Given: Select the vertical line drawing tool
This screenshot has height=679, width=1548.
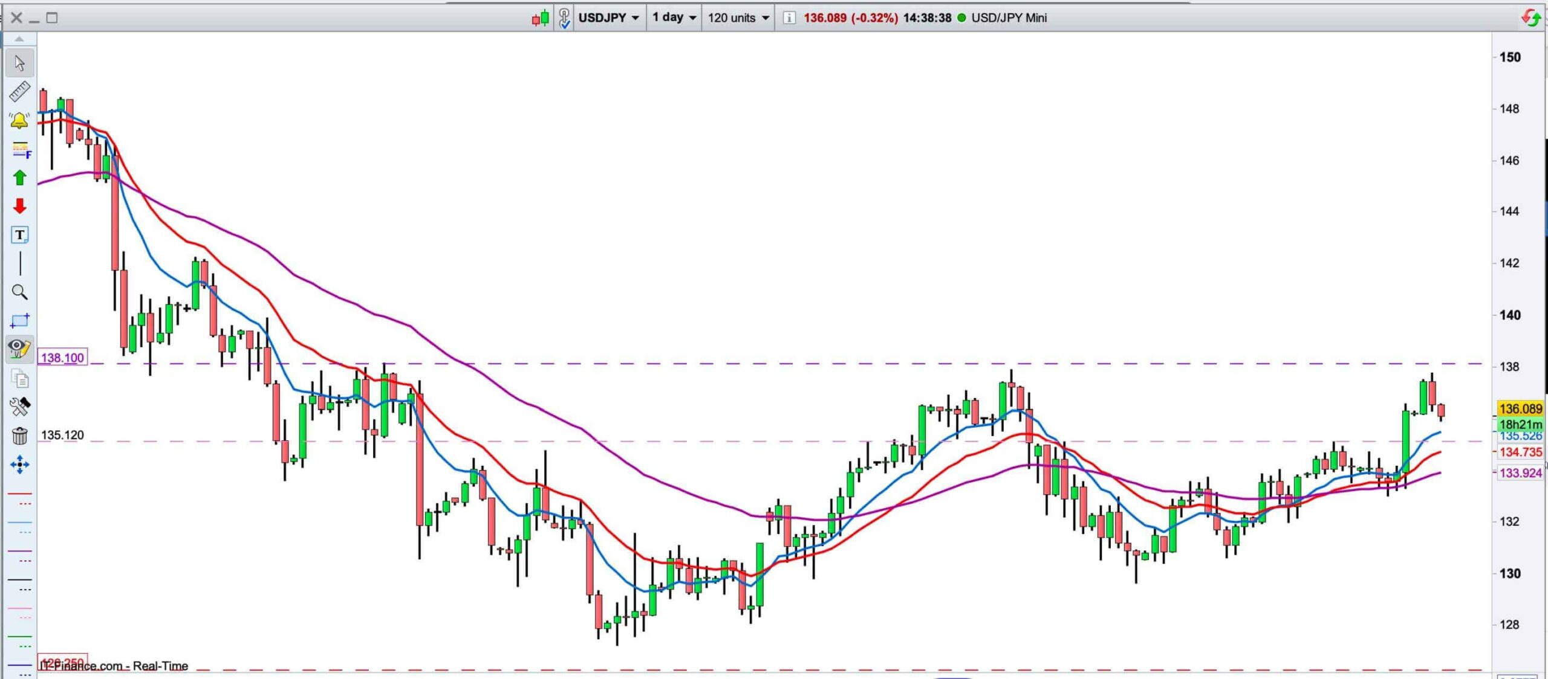Looking at the screenshot, I should pos(19,264).
